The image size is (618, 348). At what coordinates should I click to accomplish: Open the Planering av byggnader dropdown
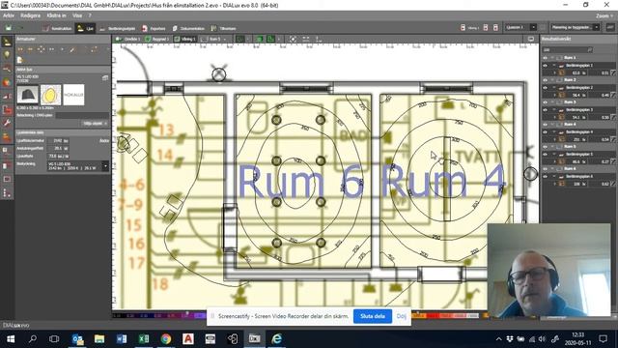click(x=596, y=28)
